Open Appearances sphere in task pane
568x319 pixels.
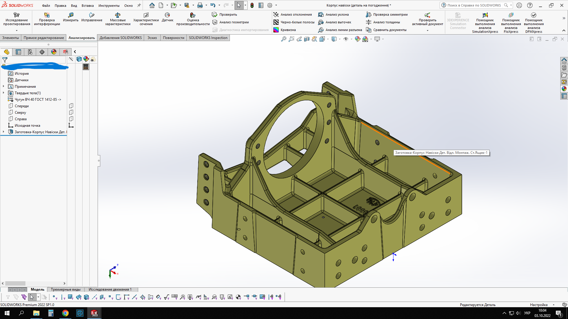pyautogui.click(x=564, y=89)
